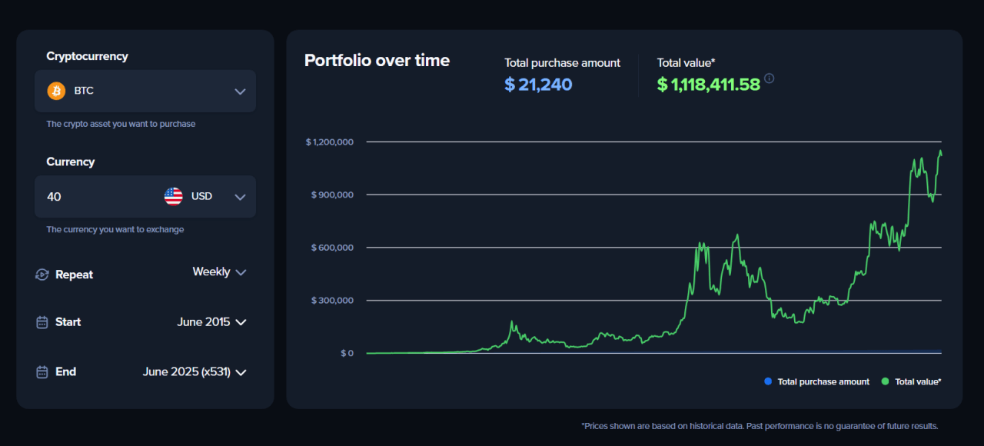Screen dimensions: 984x446
Task: Toggle the Total purchase amount legend dot
Action: pyautogui.click(x=767, y=381)
